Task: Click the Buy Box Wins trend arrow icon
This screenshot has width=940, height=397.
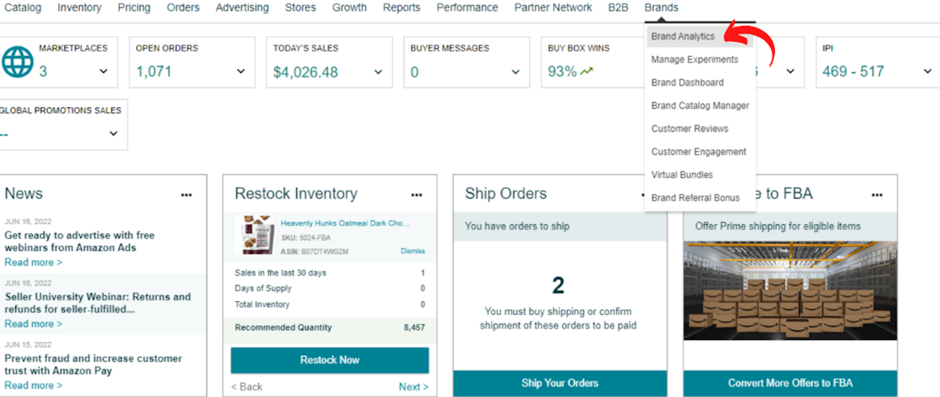Action: point(586,71)
